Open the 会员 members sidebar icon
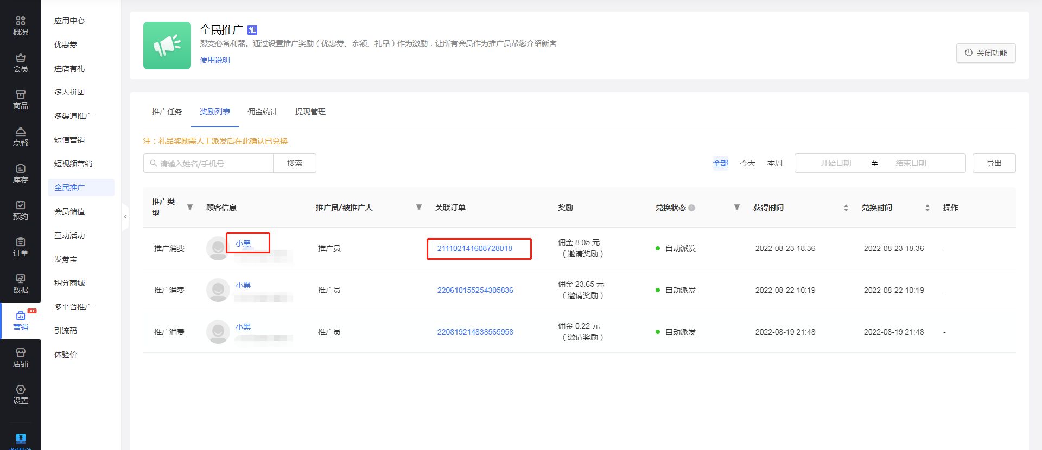The height and width of the screenshot is (450, 1042). [21, 63]
